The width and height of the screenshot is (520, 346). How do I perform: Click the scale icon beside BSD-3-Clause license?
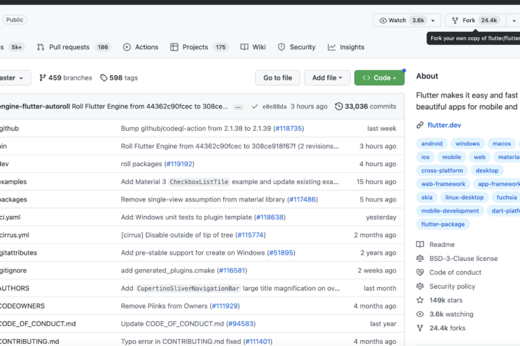[420, 258]
